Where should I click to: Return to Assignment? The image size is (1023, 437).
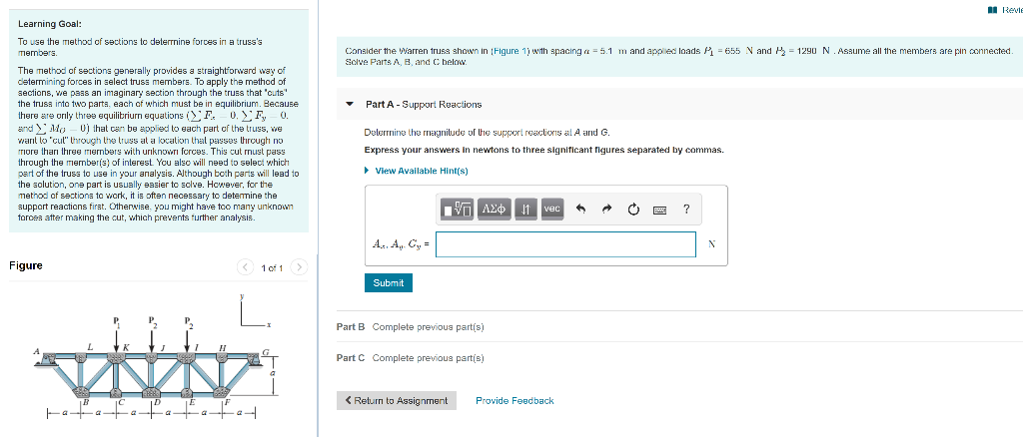397,400
